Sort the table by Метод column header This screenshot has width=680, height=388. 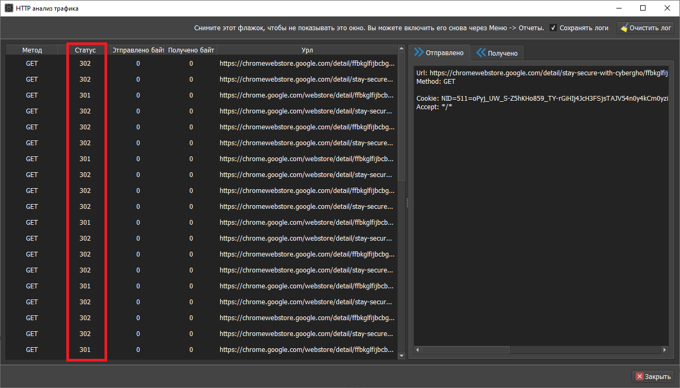(x=32, y=50)
